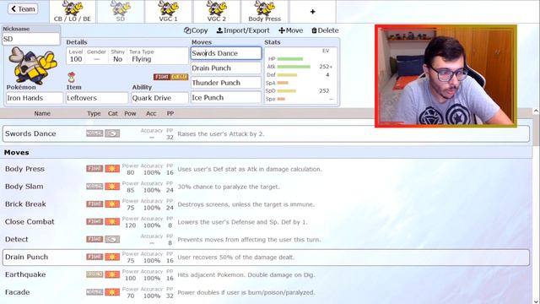Change Tera Type Flying setting

point(142,56)
